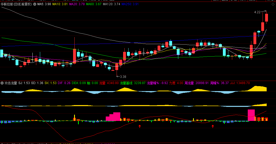Click the DIF: 0.26 value

tap(64, 83)
